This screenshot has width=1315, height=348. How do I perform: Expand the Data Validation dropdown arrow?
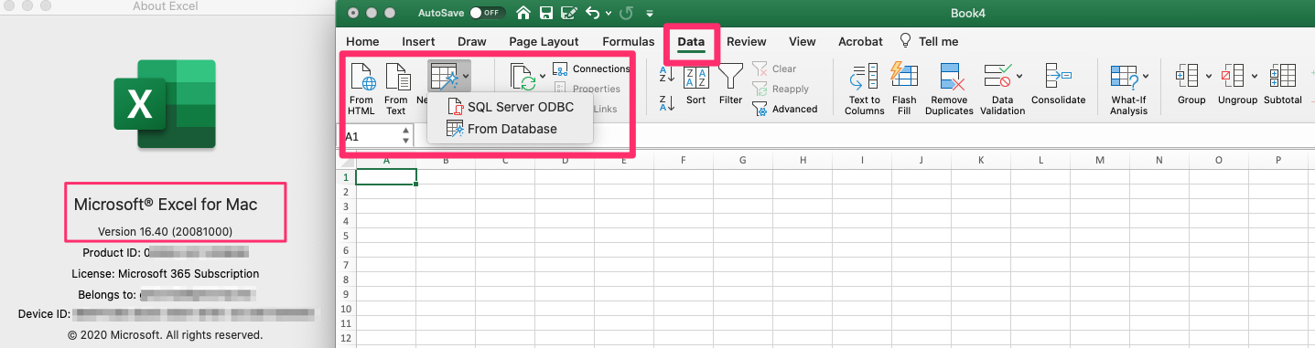click(1019, 75)
